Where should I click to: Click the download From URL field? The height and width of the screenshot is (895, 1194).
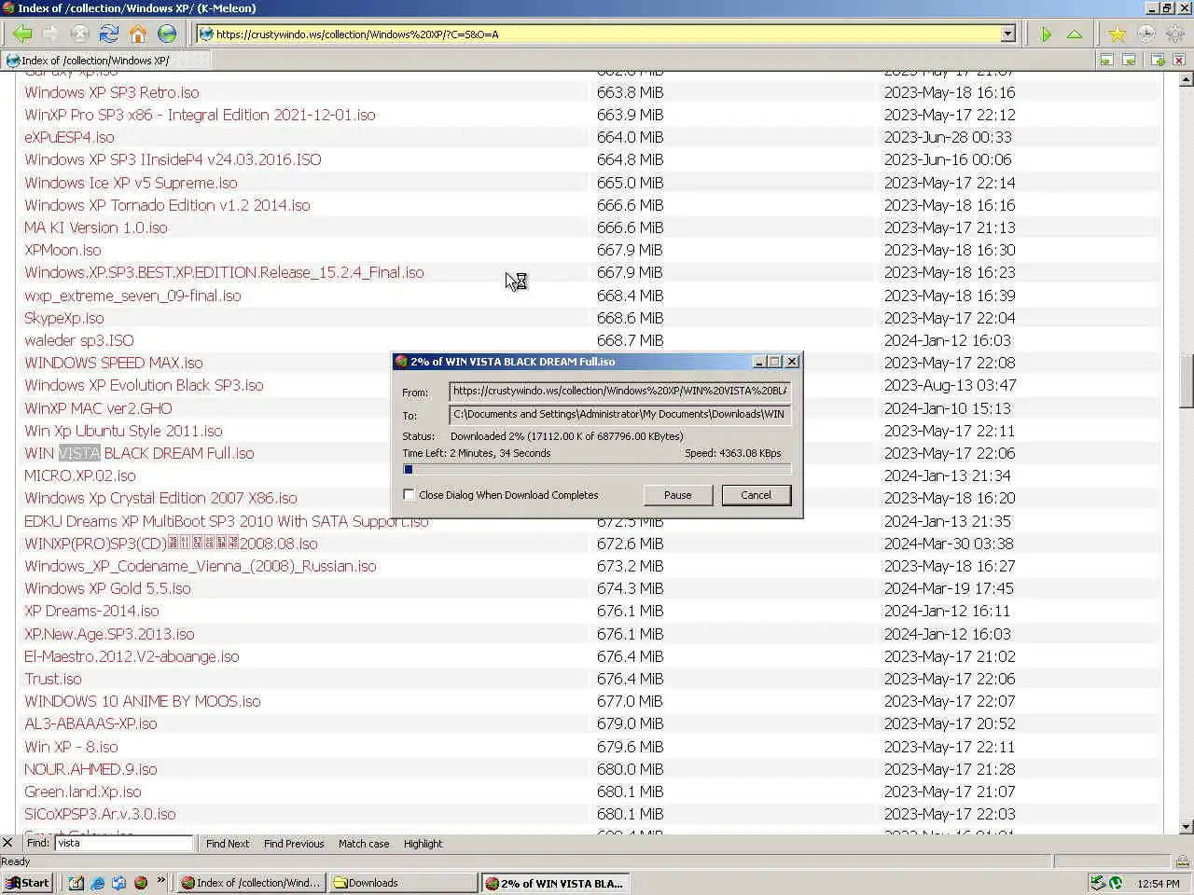(x=620, y=392)
